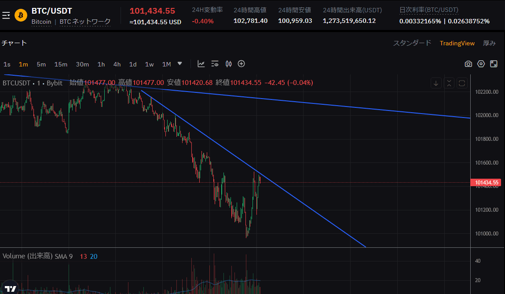Open the hamburger menu beside the Bitcoin logo
The height and width of the screenshot is (294, 505).
coord(6,16)
